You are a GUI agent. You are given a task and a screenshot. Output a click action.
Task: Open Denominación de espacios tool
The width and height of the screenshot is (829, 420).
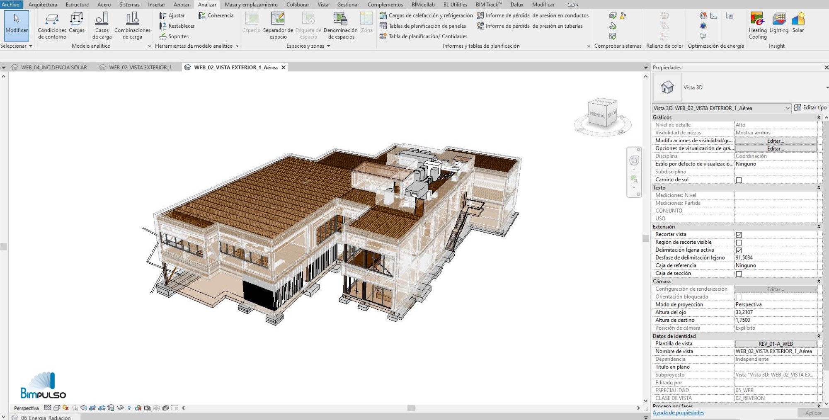coord(341,26)
